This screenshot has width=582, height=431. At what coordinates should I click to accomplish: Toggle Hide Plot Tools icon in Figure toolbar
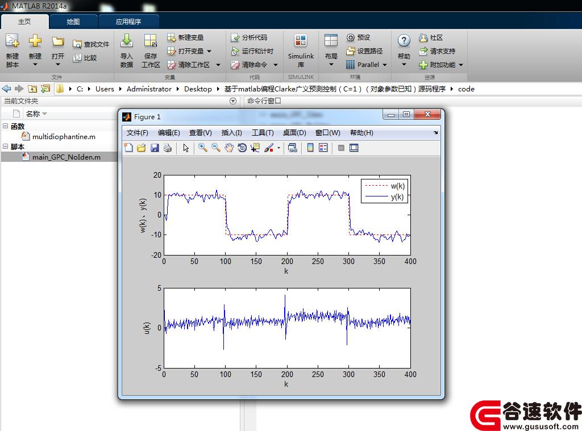341,148
